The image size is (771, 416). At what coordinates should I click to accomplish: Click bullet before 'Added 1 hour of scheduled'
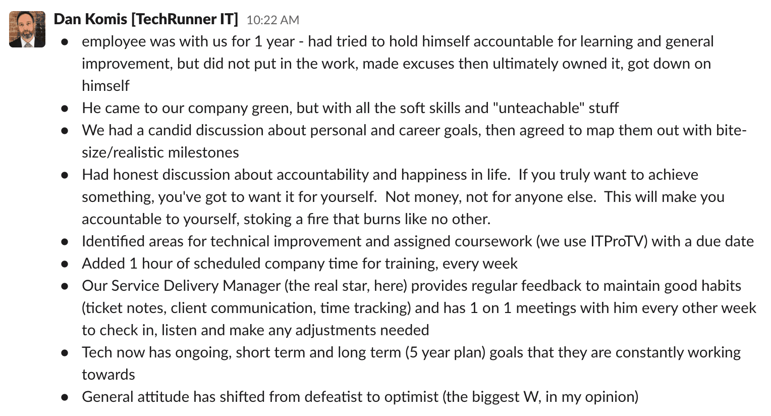point(65,264)
